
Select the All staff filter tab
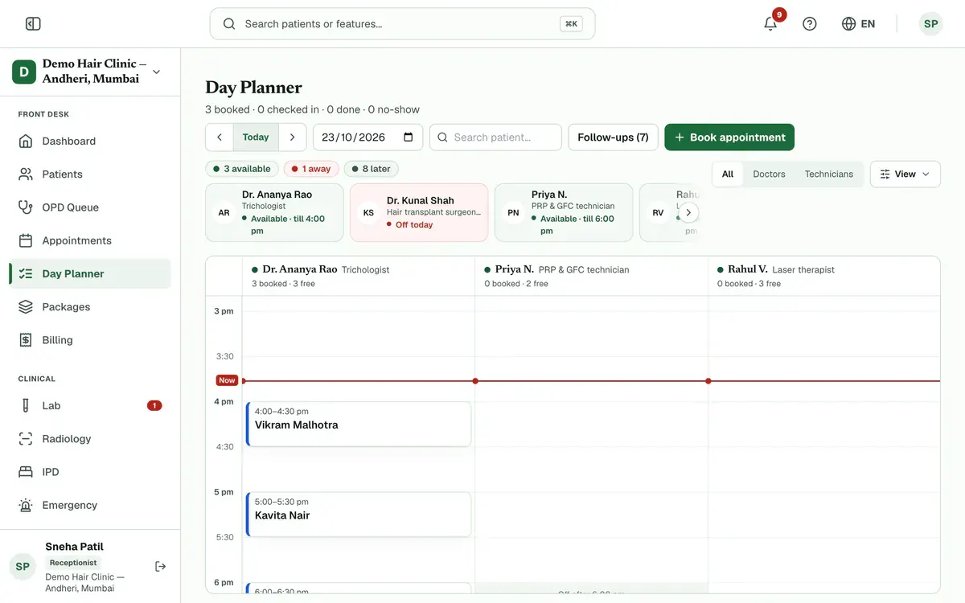(x=728, y=174)
